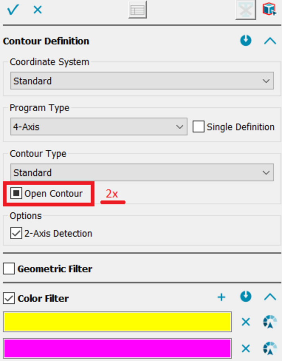The height and width of the screenshot is (361, 282).
Task: Cancel with the blue X icon
Action: [x=38, y=10]
